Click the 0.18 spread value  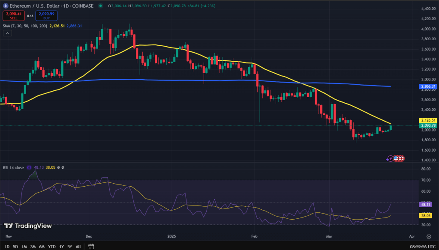point(30,16)
